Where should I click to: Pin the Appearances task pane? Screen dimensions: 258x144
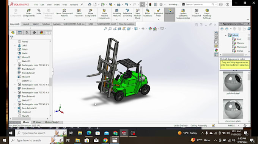click(248, 24)
